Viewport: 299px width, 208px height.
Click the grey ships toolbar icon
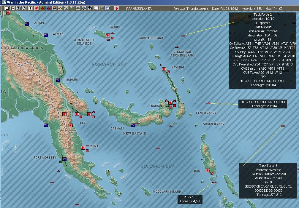78,8
